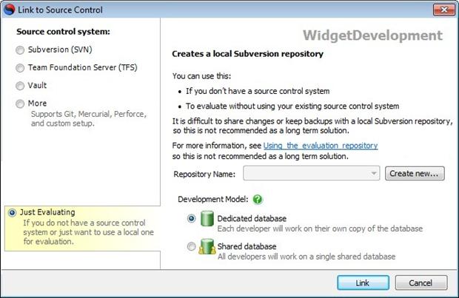Open Development Model help icon
The width and height of the screenshot is (459, 298).
(x=258, y=200)
